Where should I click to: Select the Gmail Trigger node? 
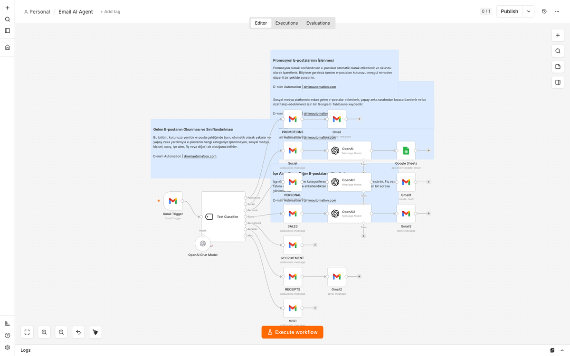[x=173, y=201]
